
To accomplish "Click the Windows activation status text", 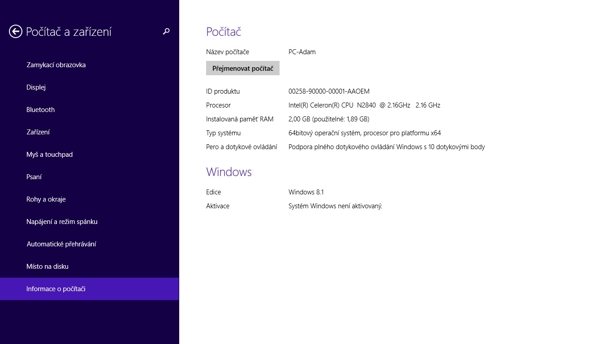I will click(335, 206).
